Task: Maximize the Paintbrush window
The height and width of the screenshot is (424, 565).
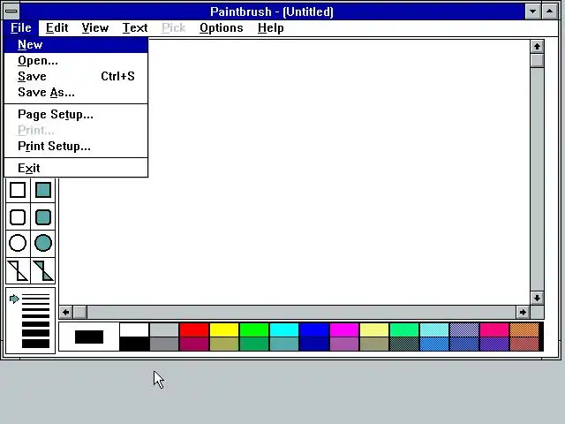Action: coord(549,11)
